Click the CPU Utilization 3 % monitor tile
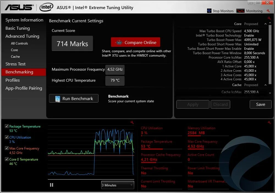 [x=161, y=131]
